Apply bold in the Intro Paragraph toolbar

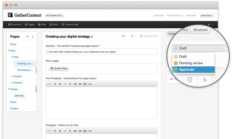60,84
